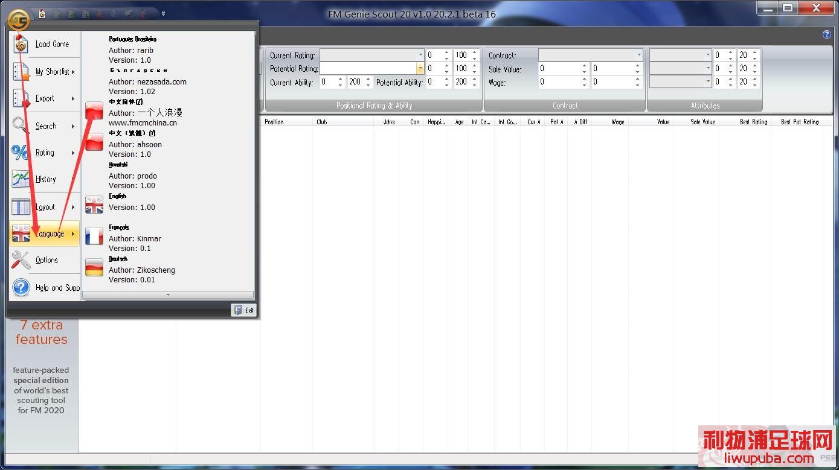839x470 pixels.
Task: Sort by the Age column header
Action: tap(460, 122)
